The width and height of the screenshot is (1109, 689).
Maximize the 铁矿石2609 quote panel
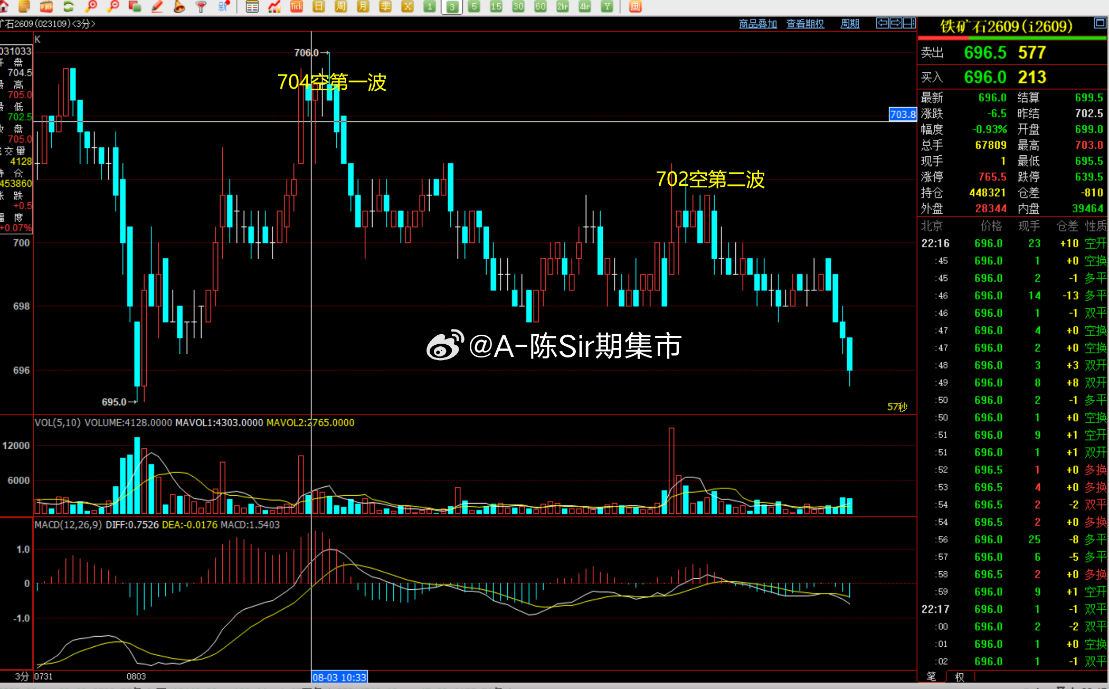tap(1100, 23)
